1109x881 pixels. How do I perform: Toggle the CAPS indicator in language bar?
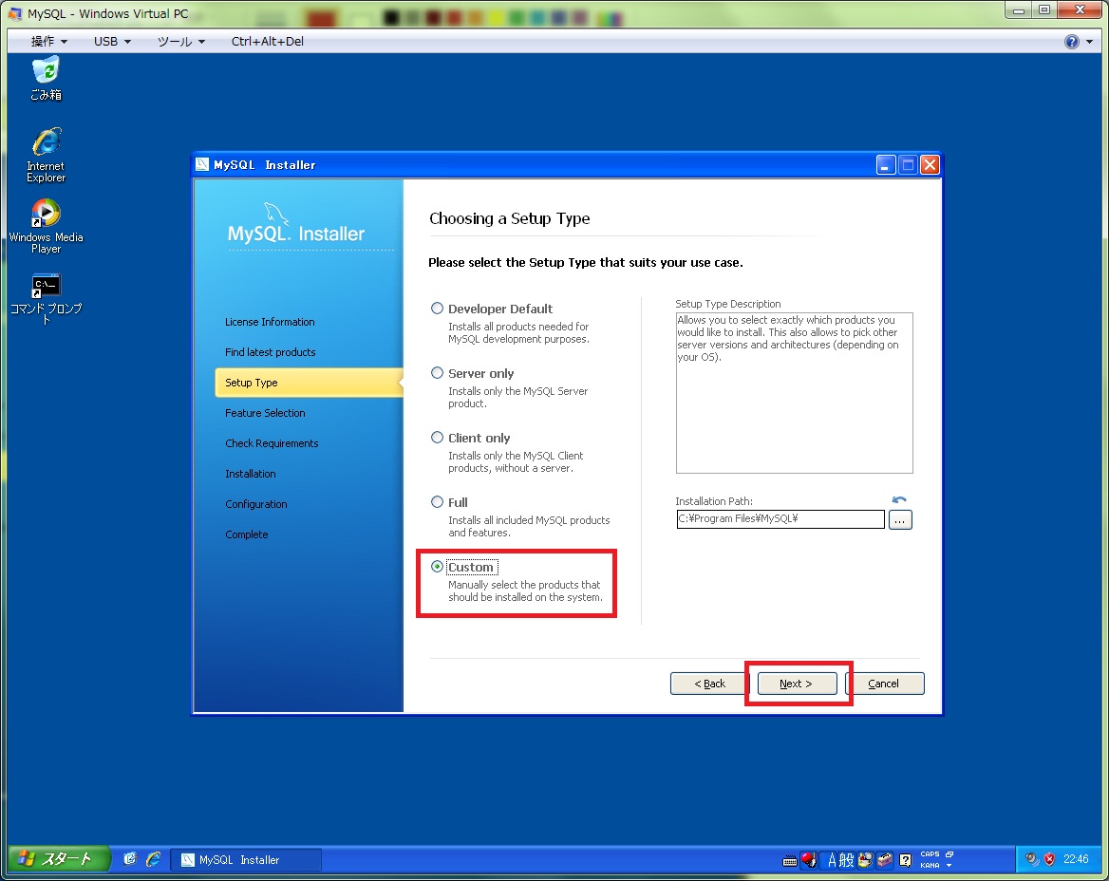click(x=930, y=854)
